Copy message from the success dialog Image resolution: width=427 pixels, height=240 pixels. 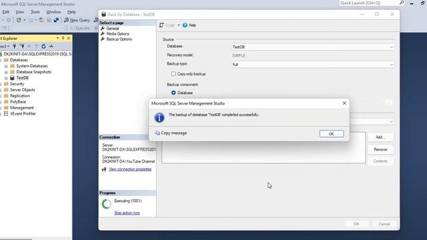[x=171, y=133]
